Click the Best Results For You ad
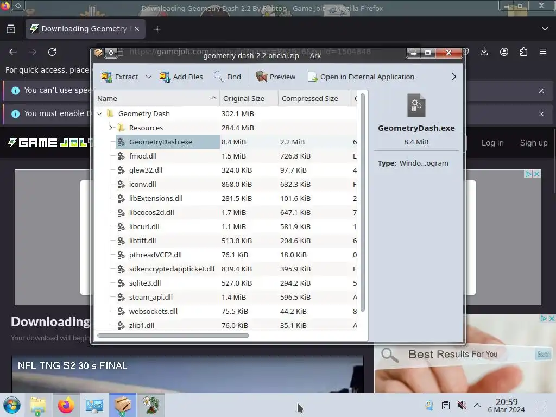Viewport: 556px width, 417px height. (465, 353)
